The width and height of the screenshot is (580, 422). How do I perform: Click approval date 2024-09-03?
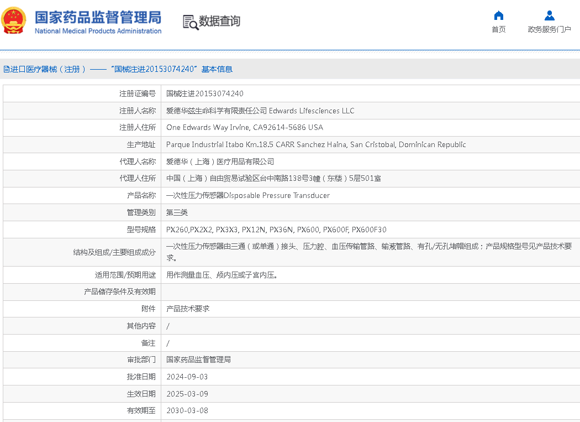point(187,377)
